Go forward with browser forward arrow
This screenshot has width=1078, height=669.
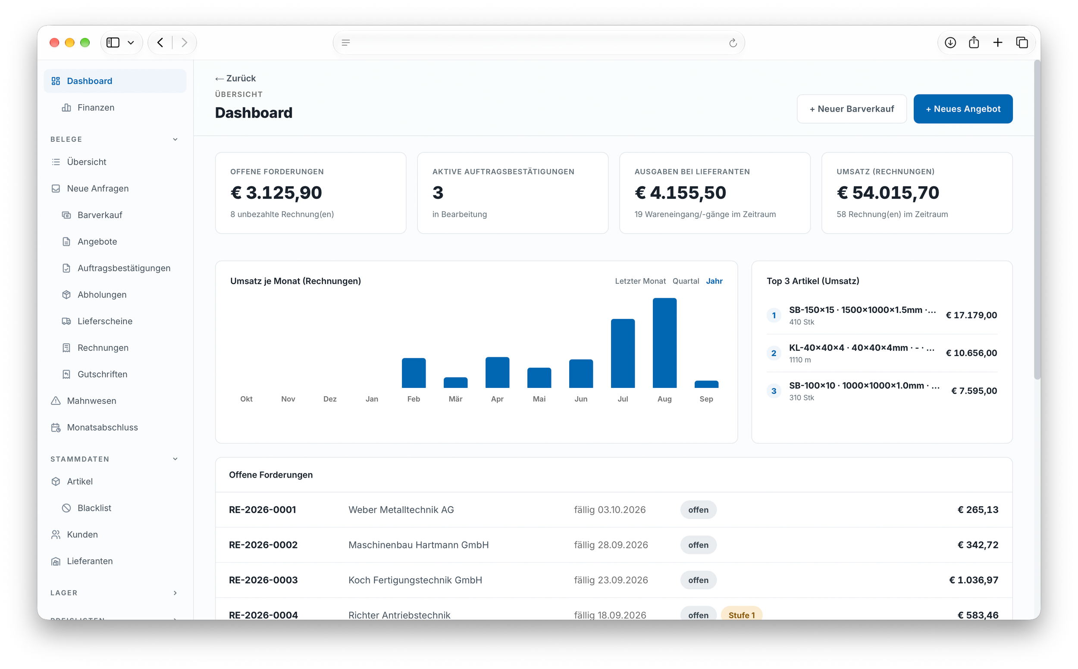point(184,43)
